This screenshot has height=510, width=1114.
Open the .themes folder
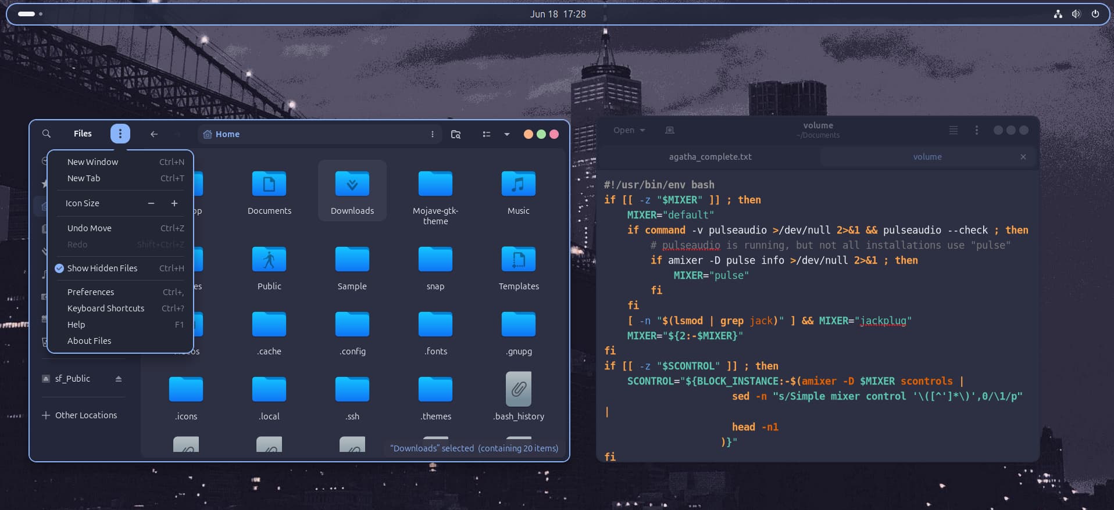(435, 398)
